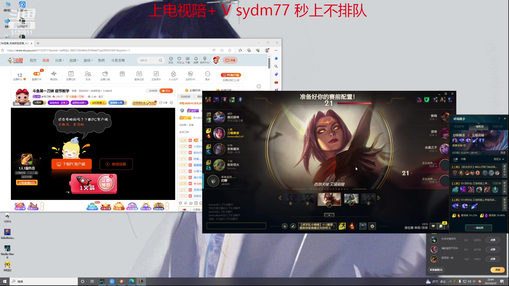The width and height of the screenshot is (509, 286).
Task: Click the 一键应用 apply button
Action: (x=479, y=228)
